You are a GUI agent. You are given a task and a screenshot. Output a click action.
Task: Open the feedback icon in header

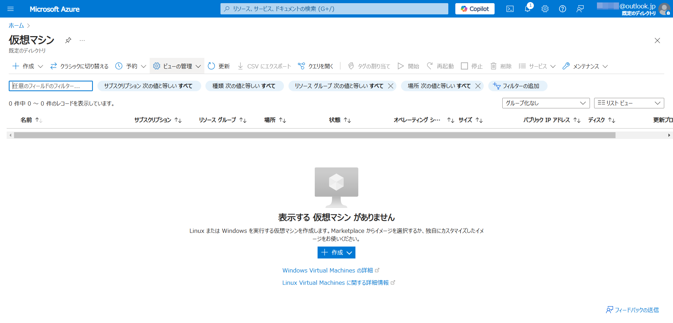click(x=580, y=9)
